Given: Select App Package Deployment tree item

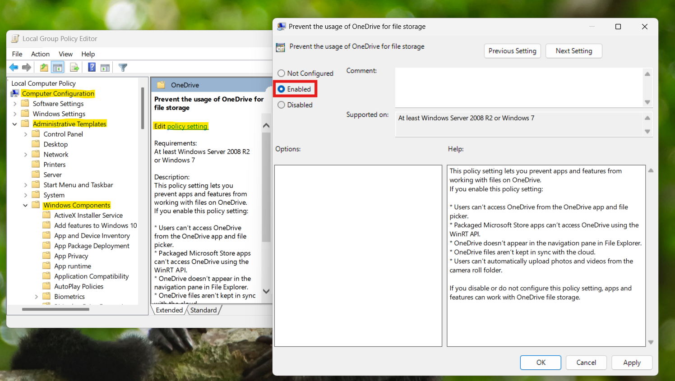Looking at the screenshot, I should click(x=92, y=246).
